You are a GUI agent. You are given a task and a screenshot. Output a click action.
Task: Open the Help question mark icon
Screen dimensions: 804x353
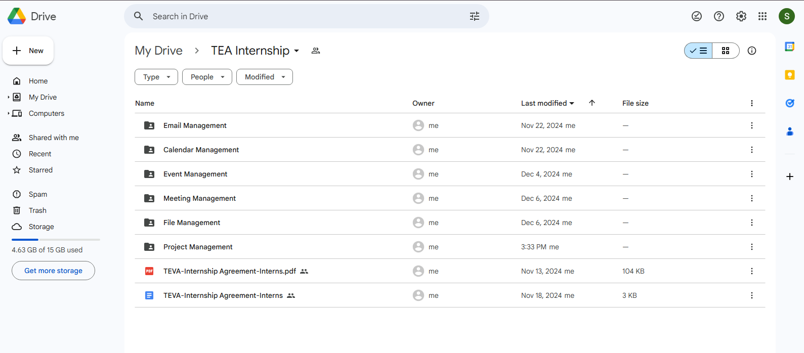coord(719,16)
